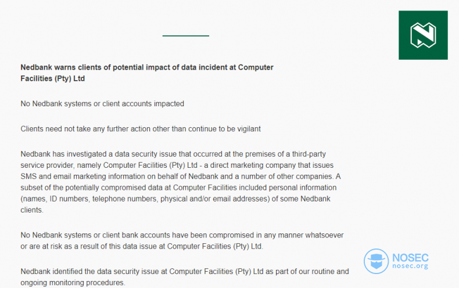Viewport: 459px width, 288px height.
Task: Click the Nedbank identified the data security line
Action: point(184,271)
